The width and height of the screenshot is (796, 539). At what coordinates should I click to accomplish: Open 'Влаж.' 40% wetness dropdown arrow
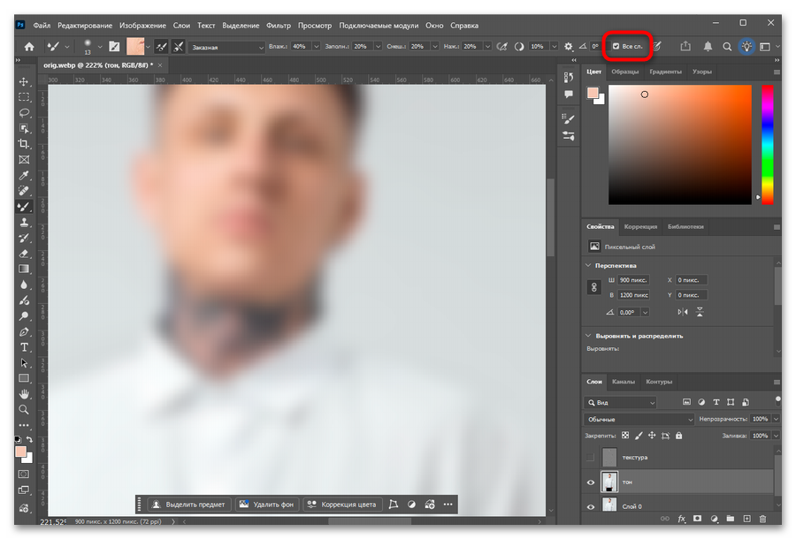pyautogui.click(x=317, y=47)
